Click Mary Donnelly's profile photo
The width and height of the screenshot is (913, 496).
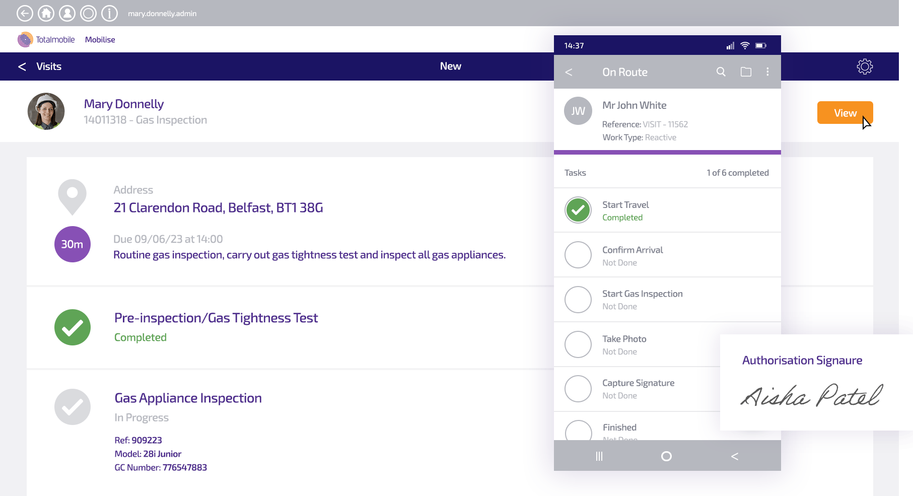[46, 111]
